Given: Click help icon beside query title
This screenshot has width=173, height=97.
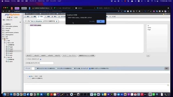Looking at the screenshot, I should tap(56, 21).
